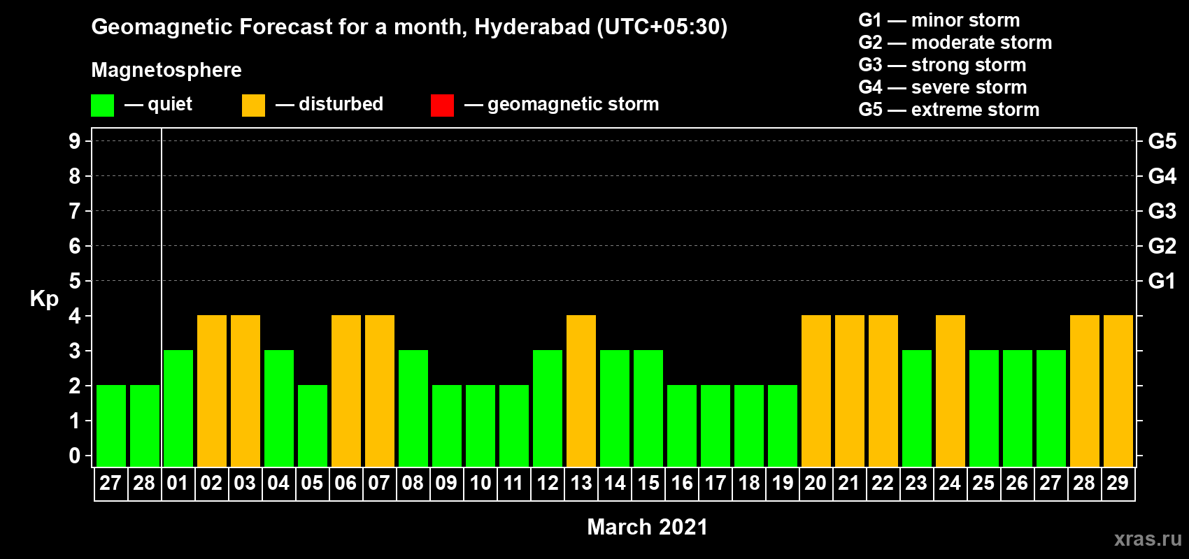This screenshot has width=1189, height=559.
Task: Click the green bar for March 04
Action: pyautogui.click(x=279, y=408)
